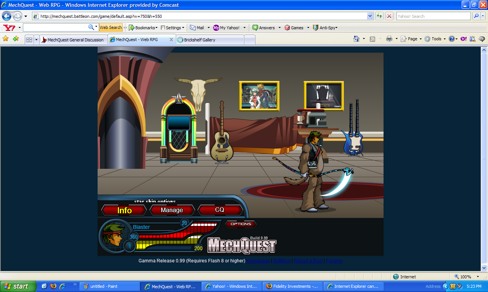Image resolution: width=488 pixels, height=292 pixels.
Task: Show Quick Tabs thumbnail grid
Action: tap(29, 40)
